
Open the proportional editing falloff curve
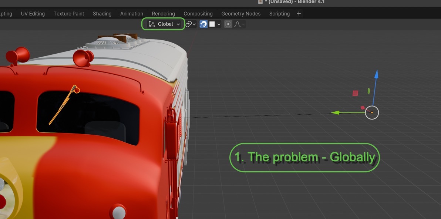tap(238, 24)
